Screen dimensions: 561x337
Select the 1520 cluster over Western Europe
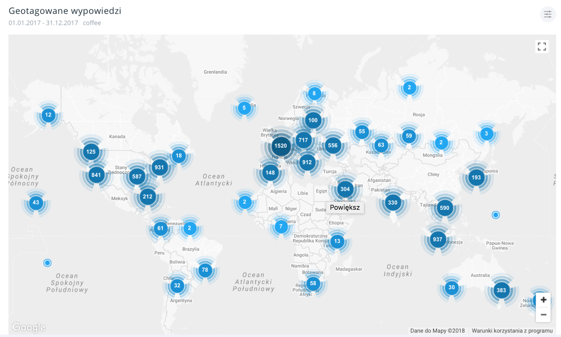(x=280, y=146)
